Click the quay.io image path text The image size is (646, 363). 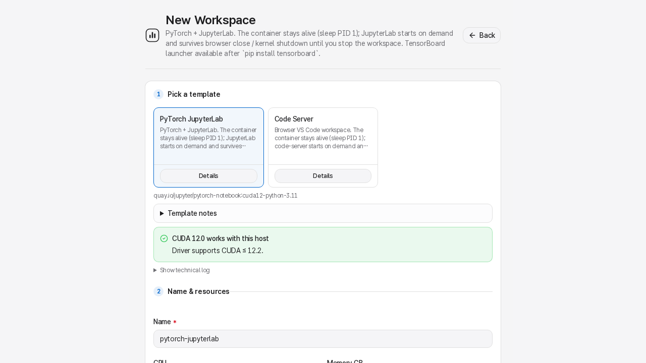click(226, 196)
